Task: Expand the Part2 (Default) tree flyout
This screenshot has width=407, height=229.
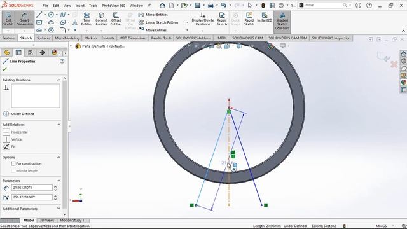Action: pos(71,46)
